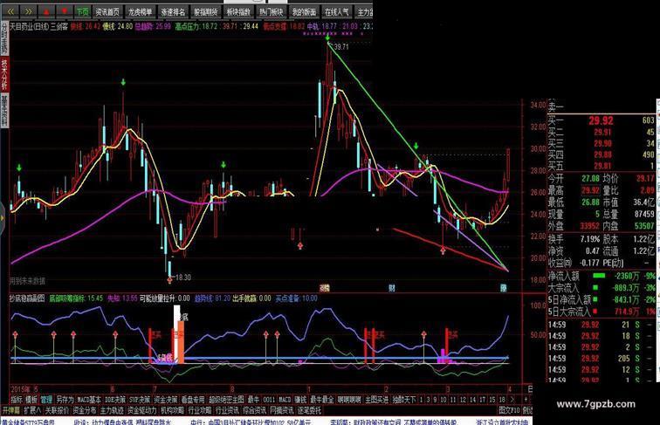Open the 行业资讯 industry news tab

(227, 410)
